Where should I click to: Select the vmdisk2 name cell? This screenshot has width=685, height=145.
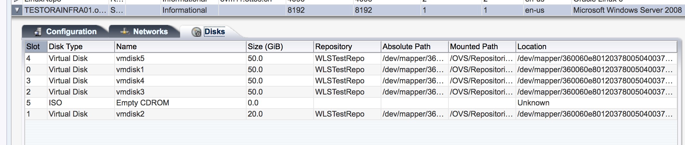tap(180, 114)
